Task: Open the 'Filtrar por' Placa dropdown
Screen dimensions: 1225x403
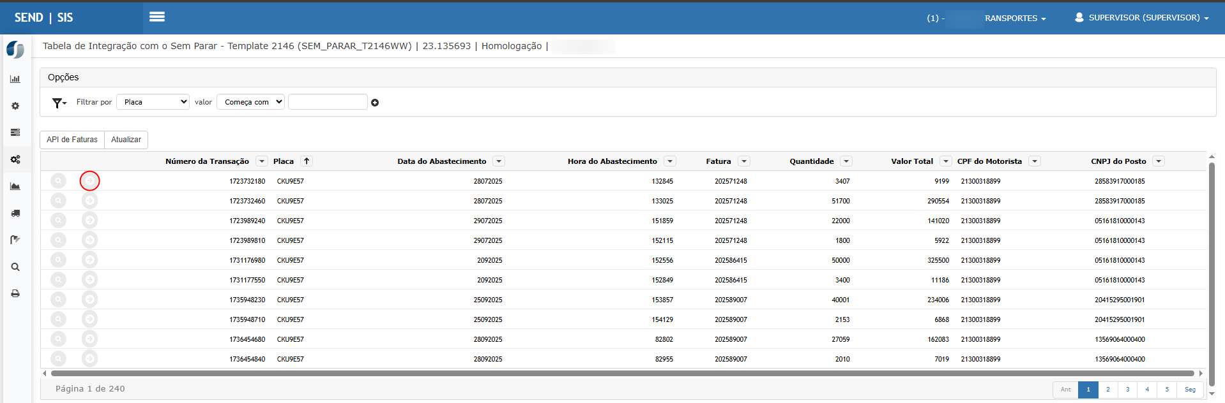Action: pos(153,102)
